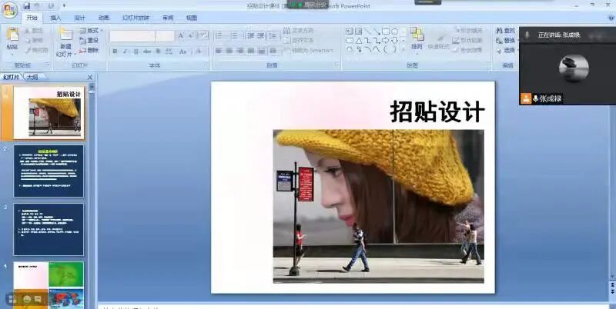Select slide 2 thumbnail
Viewport: 616px width, 309px height.
[49, 171]
